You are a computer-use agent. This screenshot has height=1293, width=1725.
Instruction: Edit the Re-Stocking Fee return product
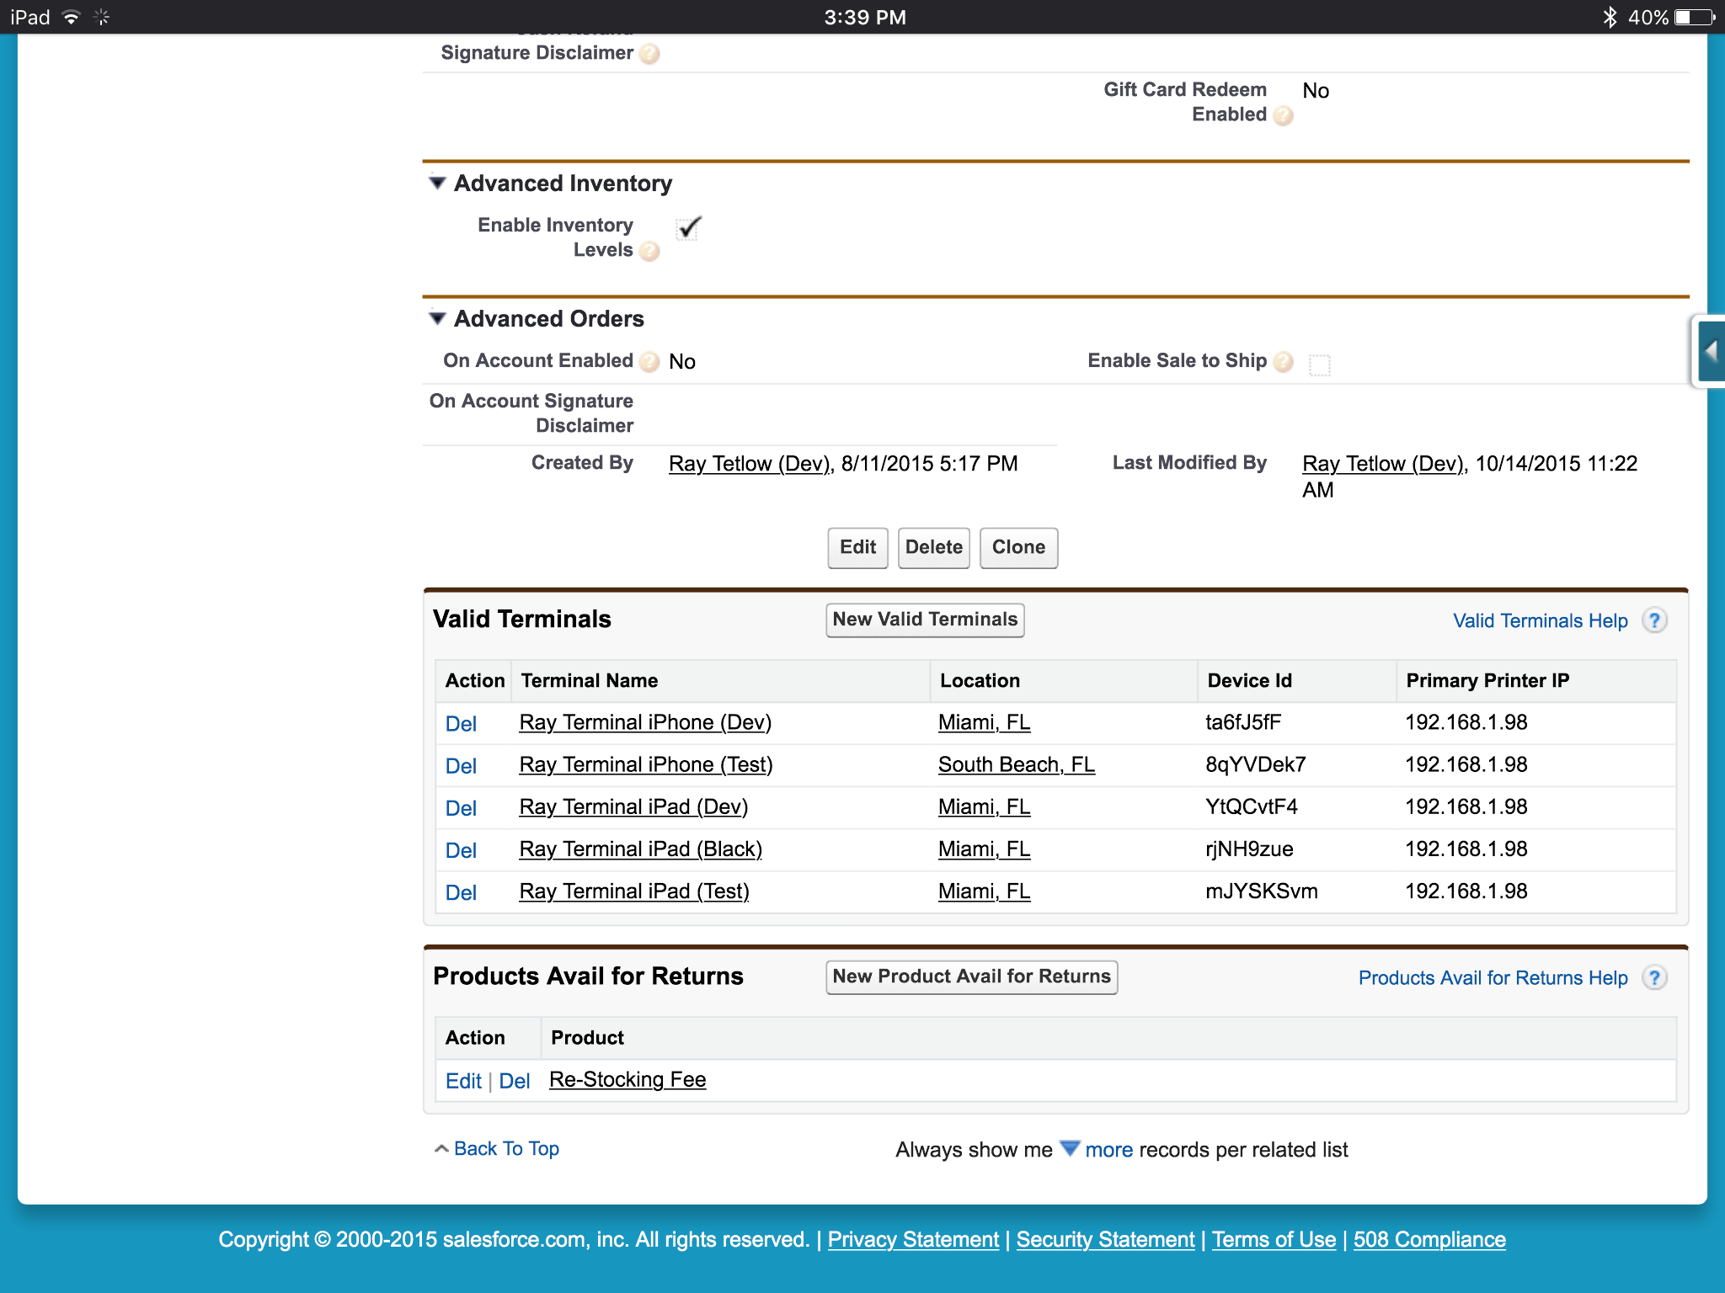point(463,1081)
